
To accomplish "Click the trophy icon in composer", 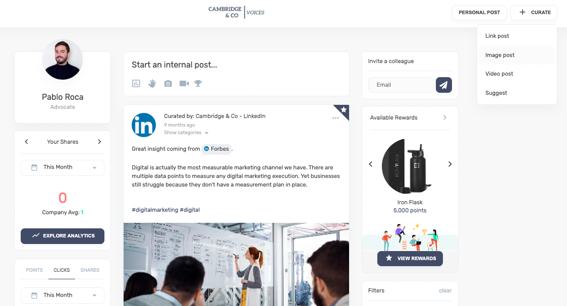I will coord(198,84).
